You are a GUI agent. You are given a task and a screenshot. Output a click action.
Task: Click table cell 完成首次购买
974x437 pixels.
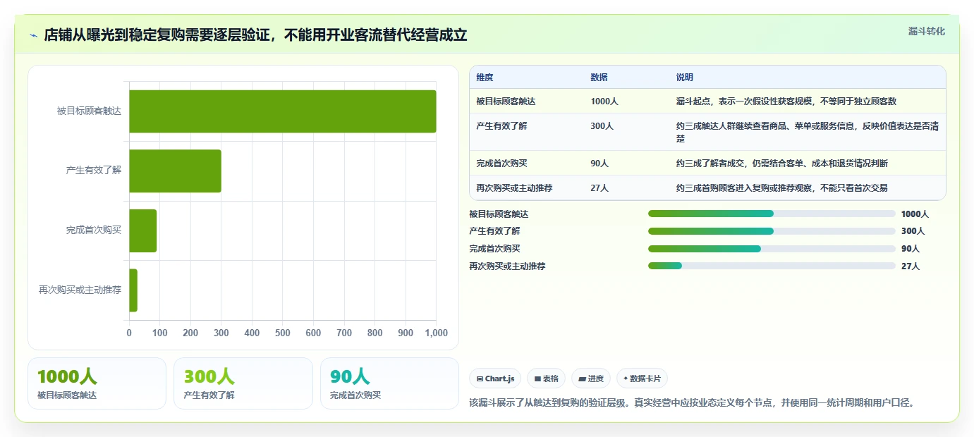(x=501, y=164)
